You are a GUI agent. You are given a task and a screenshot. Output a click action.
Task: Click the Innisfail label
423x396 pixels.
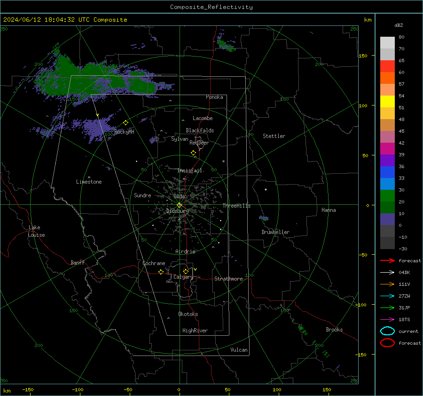189,170
